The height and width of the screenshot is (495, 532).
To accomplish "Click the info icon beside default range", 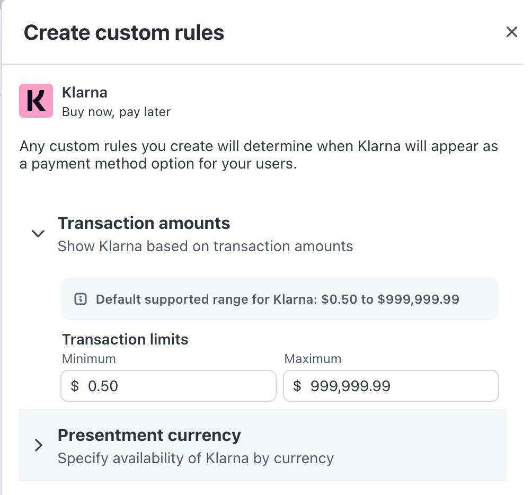I will [81, 299].
